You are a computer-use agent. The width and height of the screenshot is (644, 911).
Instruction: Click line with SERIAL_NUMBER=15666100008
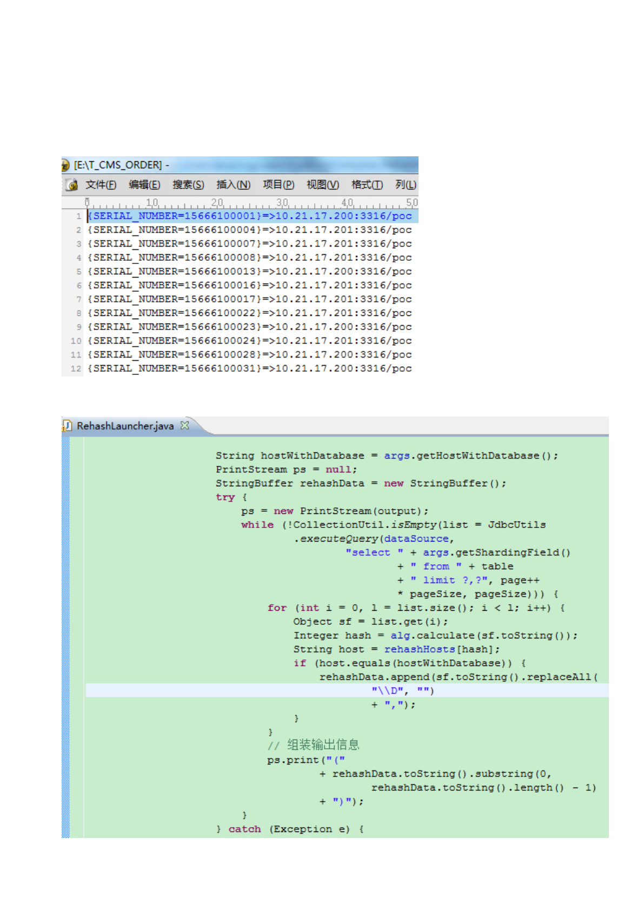pyautogui.click(x=250, y=258)
